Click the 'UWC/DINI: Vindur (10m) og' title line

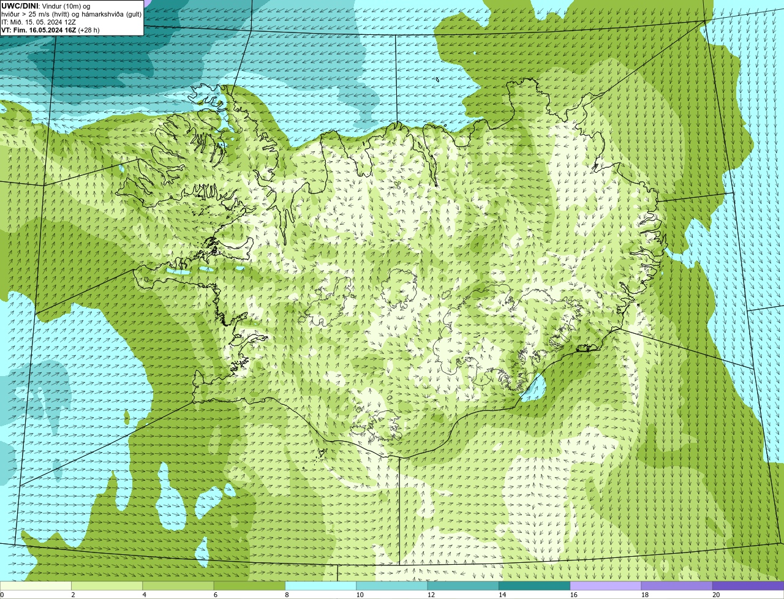[x=45, y=6]
